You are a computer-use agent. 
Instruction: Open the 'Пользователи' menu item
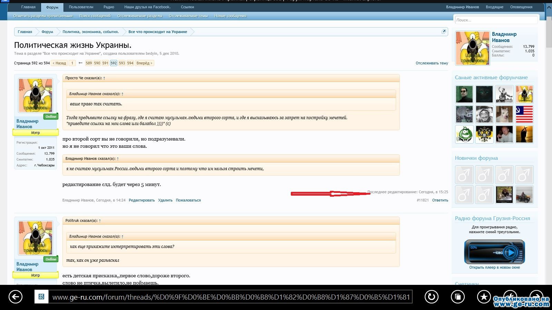click(x=81, y=7)
